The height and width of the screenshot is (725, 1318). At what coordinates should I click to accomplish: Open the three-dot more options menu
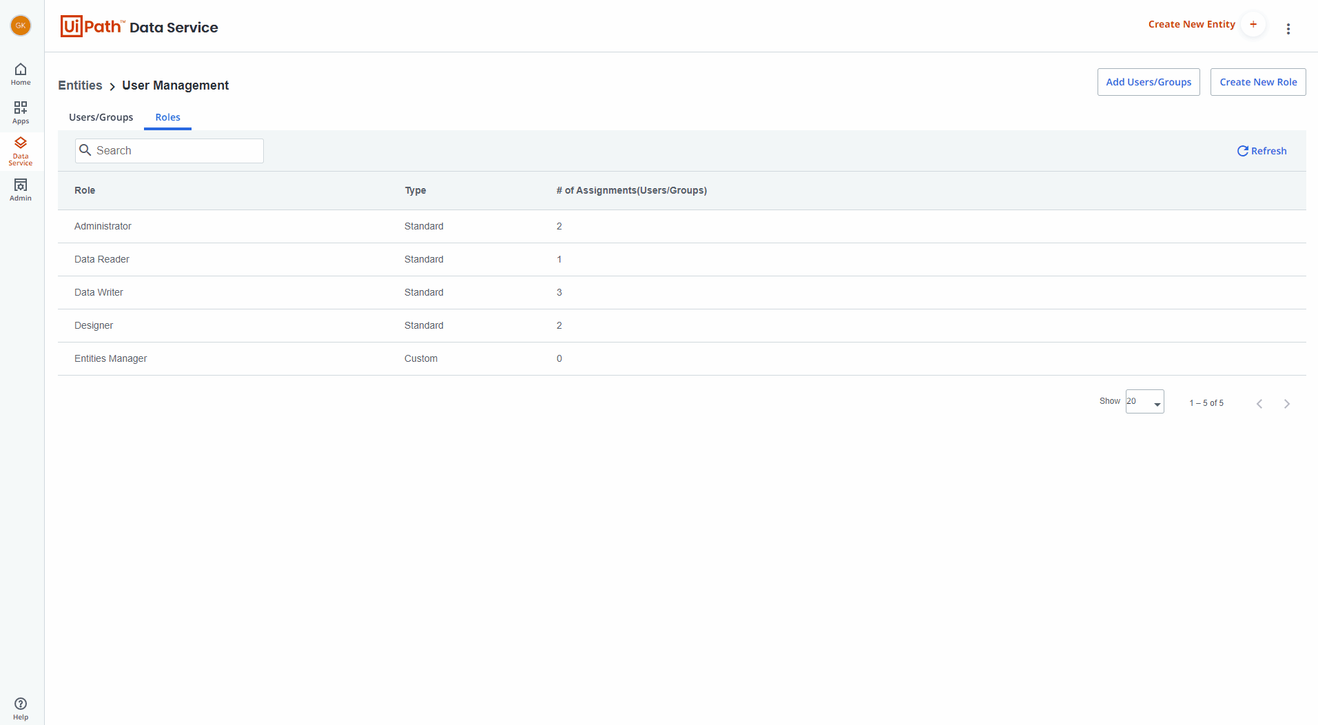click(1288, 29)
